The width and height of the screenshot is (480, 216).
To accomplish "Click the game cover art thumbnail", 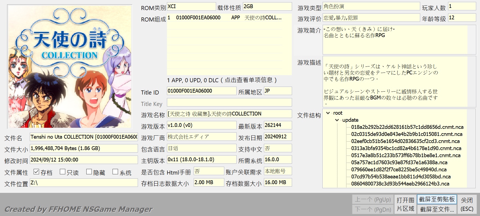I will point(70,67).
